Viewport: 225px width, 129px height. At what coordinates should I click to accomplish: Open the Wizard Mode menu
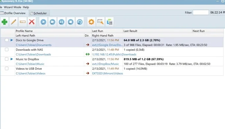[x=13, y=7]
